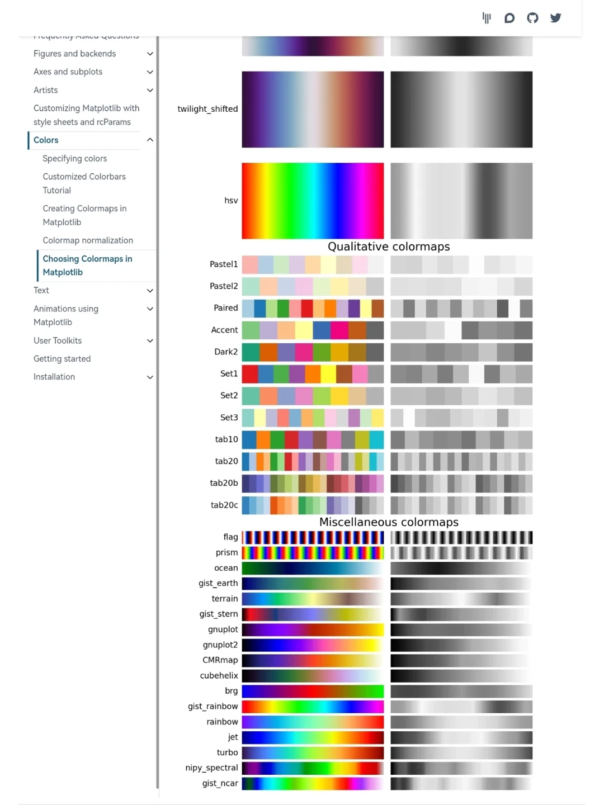Click the Accent colormap label
This screenshot has width=604, height=805.
click(x=224, y=330)
